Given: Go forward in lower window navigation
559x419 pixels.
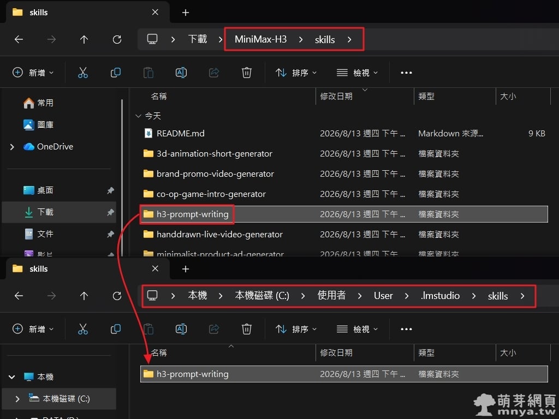Looking at the screenshot, I should coord(51,295).
